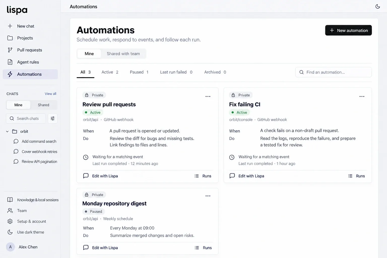View all chats link
The height and width of the screenshot is (258, 387).
[x=50, y=94]
